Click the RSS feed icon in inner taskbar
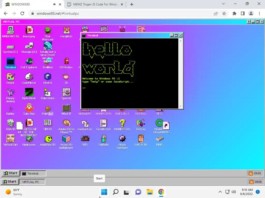 pyautogui.click(x=251, y=174)
